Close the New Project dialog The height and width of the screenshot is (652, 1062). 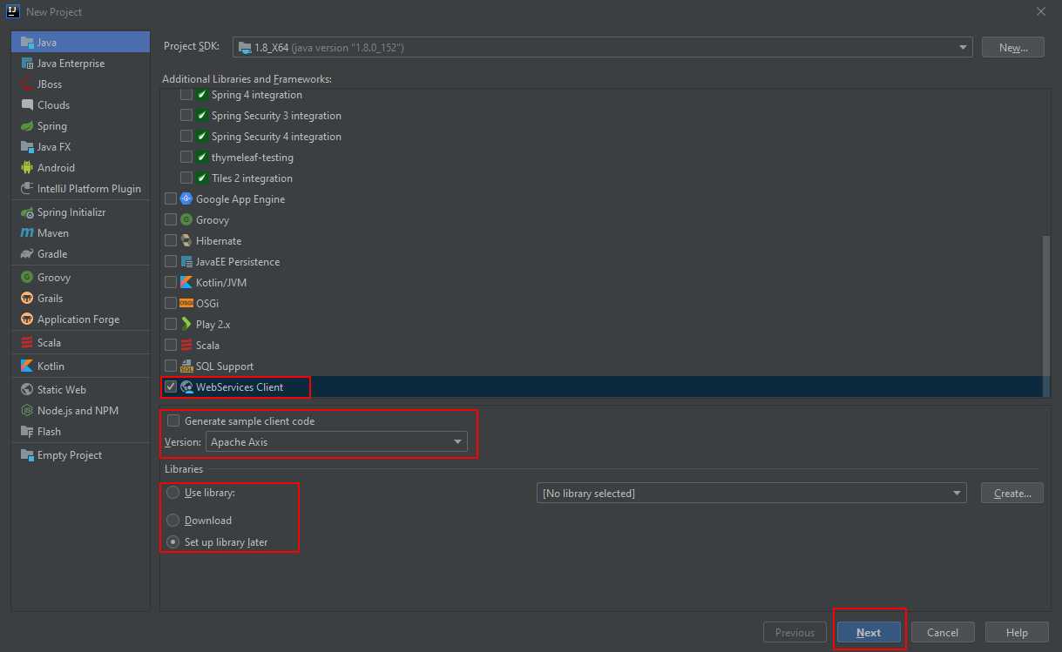[x=1041, y=11]
